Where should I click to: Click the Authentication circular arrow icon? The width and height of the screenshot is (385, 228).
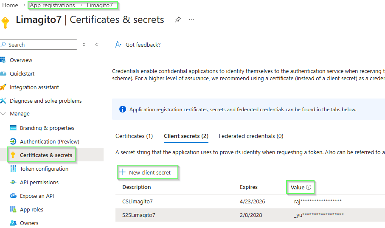point(13,141)
